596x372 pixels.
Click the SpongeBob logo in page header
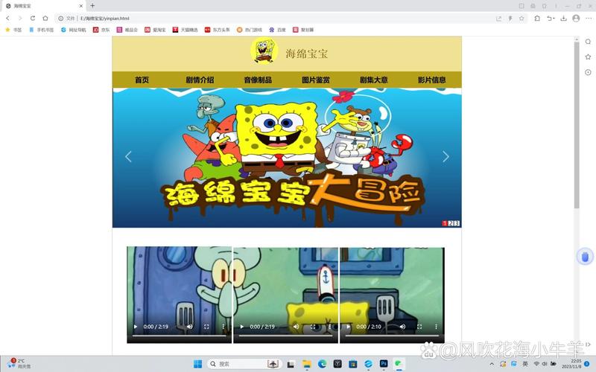point(264,51)
